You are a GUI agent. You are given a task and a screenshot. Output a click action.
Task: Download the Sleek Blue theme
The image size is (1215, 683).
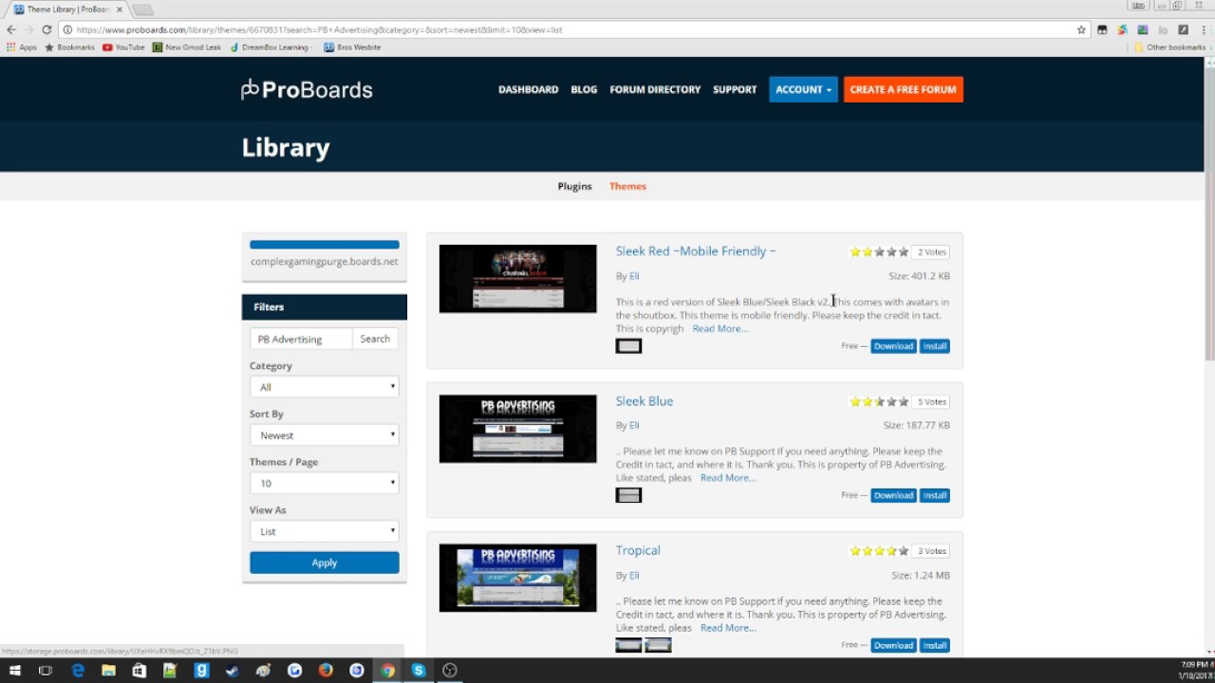(893, 495)
